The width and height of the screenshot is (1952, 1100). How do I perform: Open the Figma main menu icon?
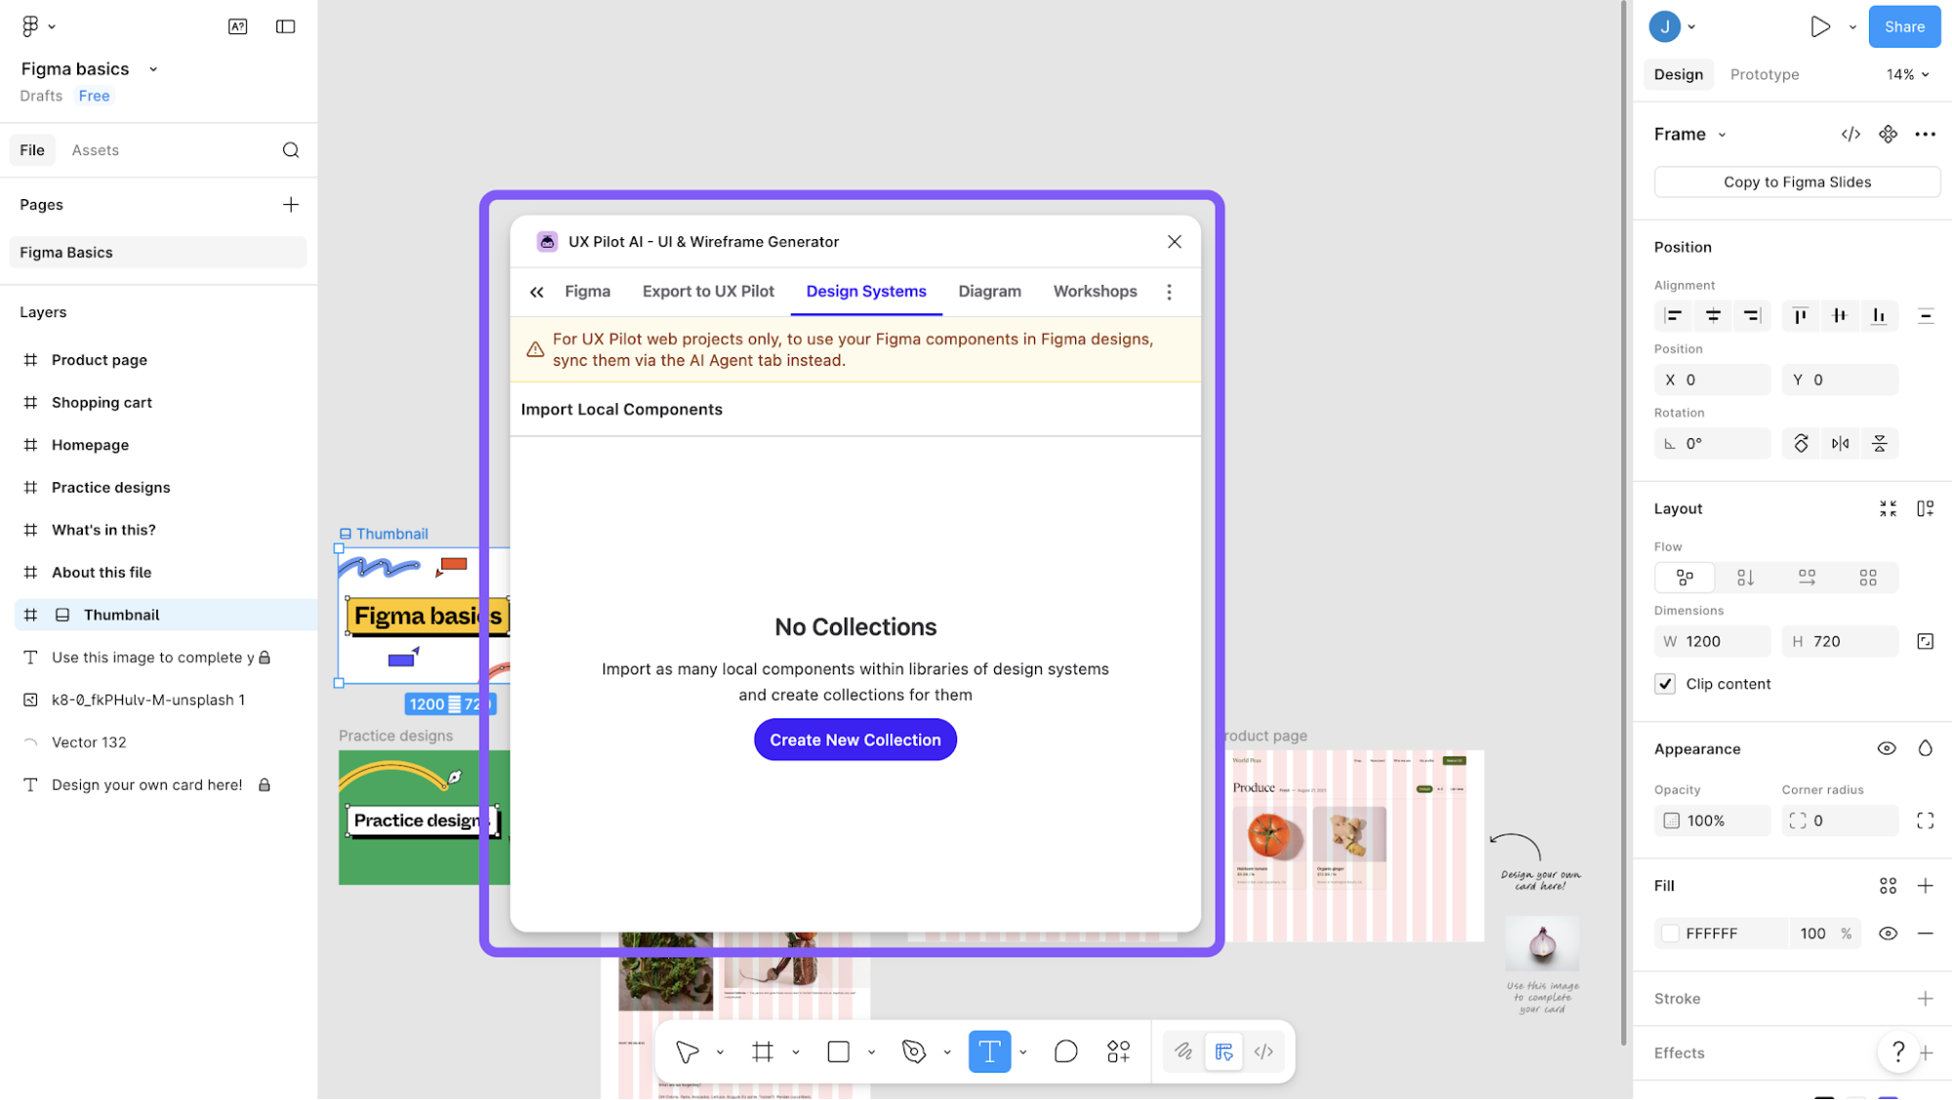pos(30,26)
